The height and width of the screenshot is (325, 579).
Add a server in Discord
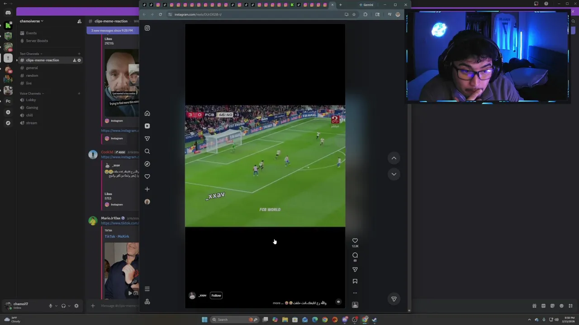8,112
